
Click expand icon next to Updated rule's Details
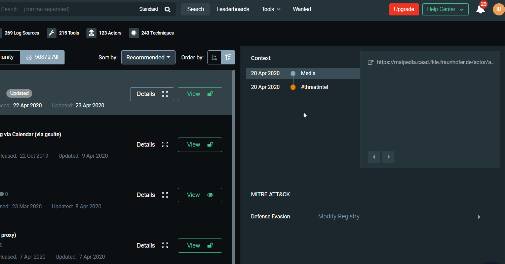click(x=165, y=94)
